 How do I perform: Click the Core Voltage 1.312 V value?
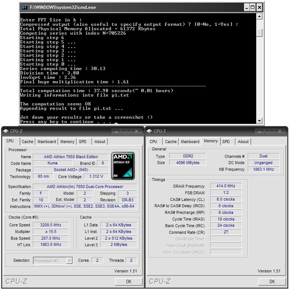click(96, 176)
